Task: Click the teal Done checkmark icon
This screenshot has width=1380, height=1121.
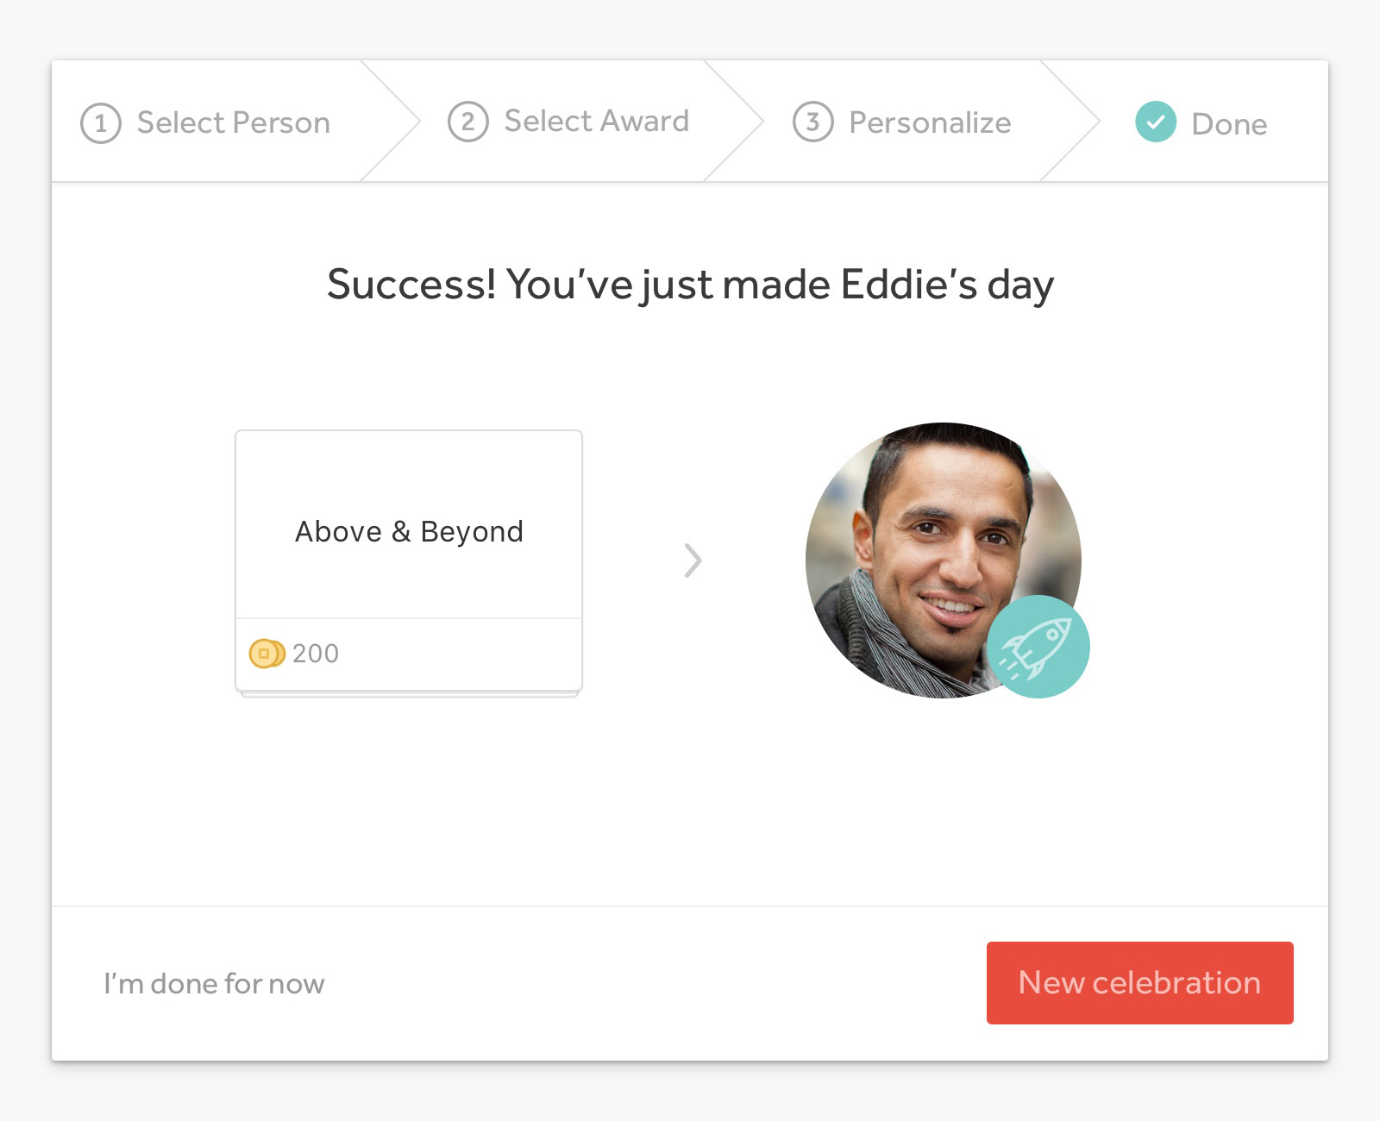Action: pyautogui.click(x=1156, y=122)
